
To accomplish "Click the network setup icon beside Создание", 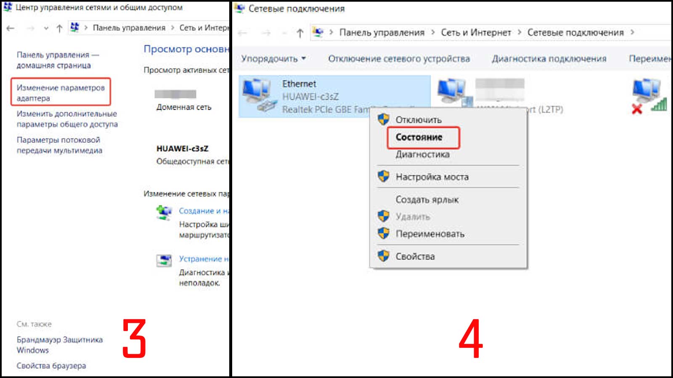I will [164, 213].
